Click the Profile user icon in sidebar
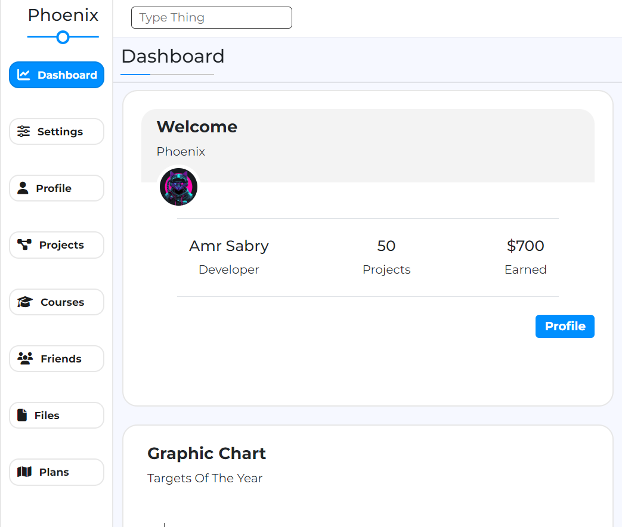This screenshot has width=622, height=527. [23, 188]
